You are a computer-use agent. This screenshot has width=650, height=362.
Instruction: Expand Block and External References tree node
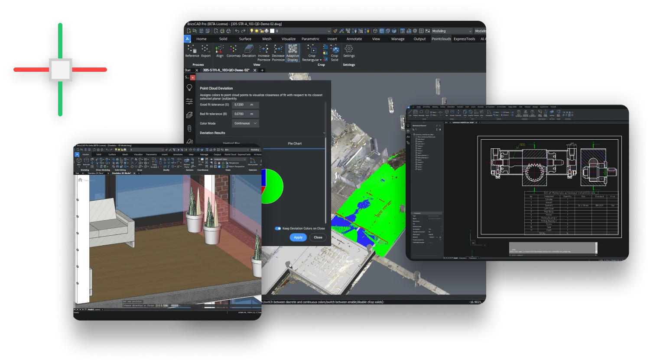tap(415, 137)
